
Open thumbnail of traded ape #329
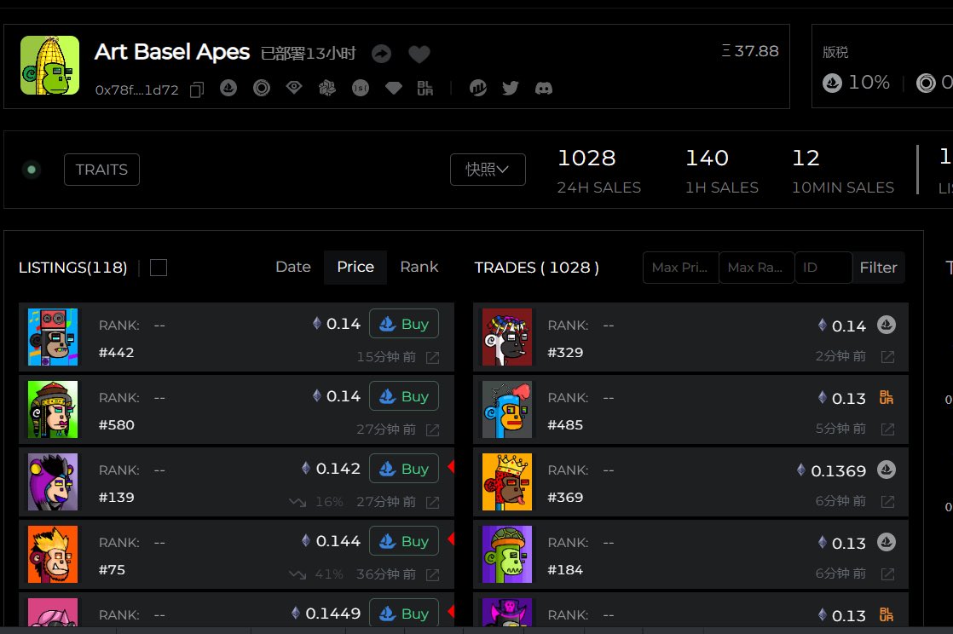[507, 337]
